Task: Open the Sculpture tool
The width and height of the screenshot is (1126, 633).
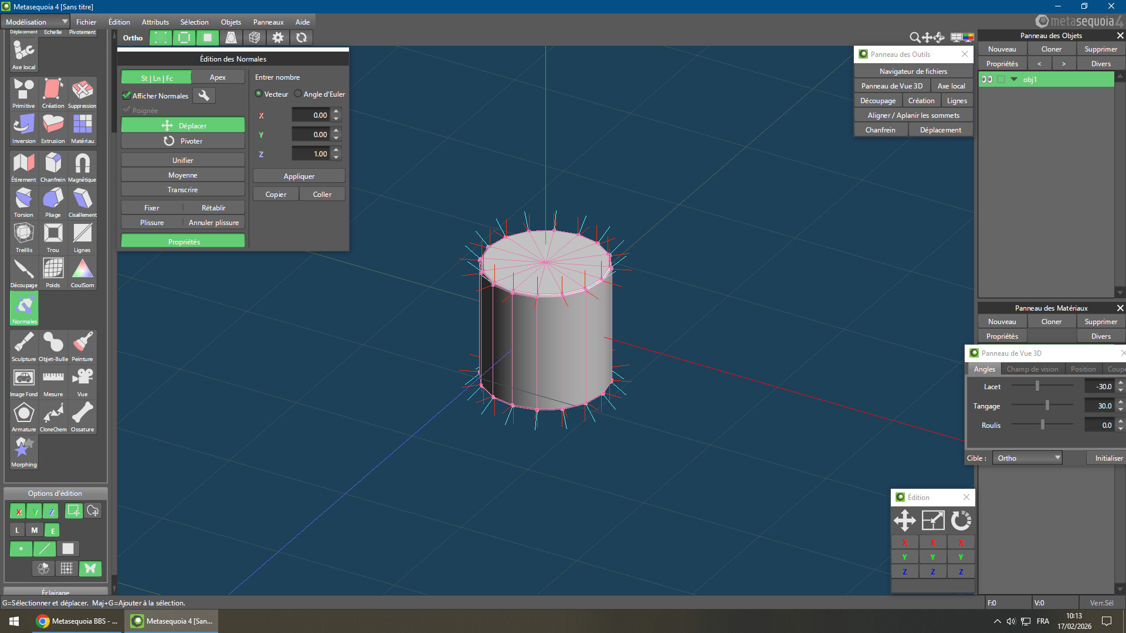Action: 23,343
